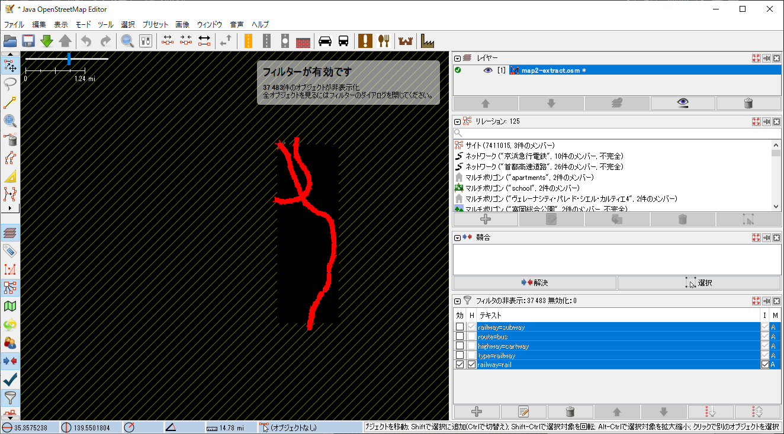Click the 解決 button
The height and width of the screenshot is (434, 784).
point(535,283)
